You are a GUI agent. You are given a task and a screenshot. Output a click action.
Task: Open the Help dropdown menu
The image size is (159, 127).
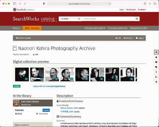click(x=17, y=28)
